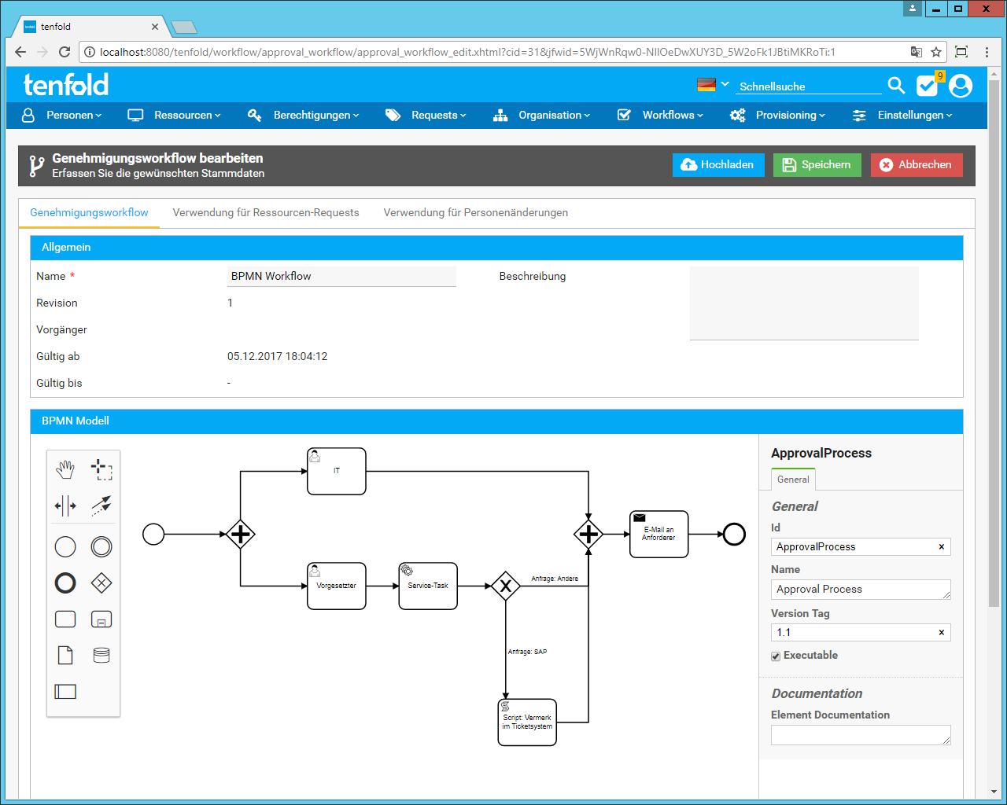This screenshot has width=1007, height=805.
Task: Create a Pool/Participant from the palette
Action: point(65,691)
